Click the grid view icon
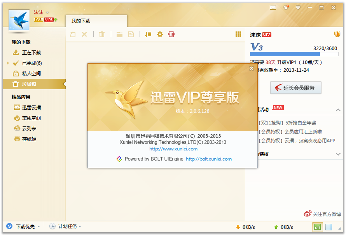Screen dimensions: 346x235 238,34
